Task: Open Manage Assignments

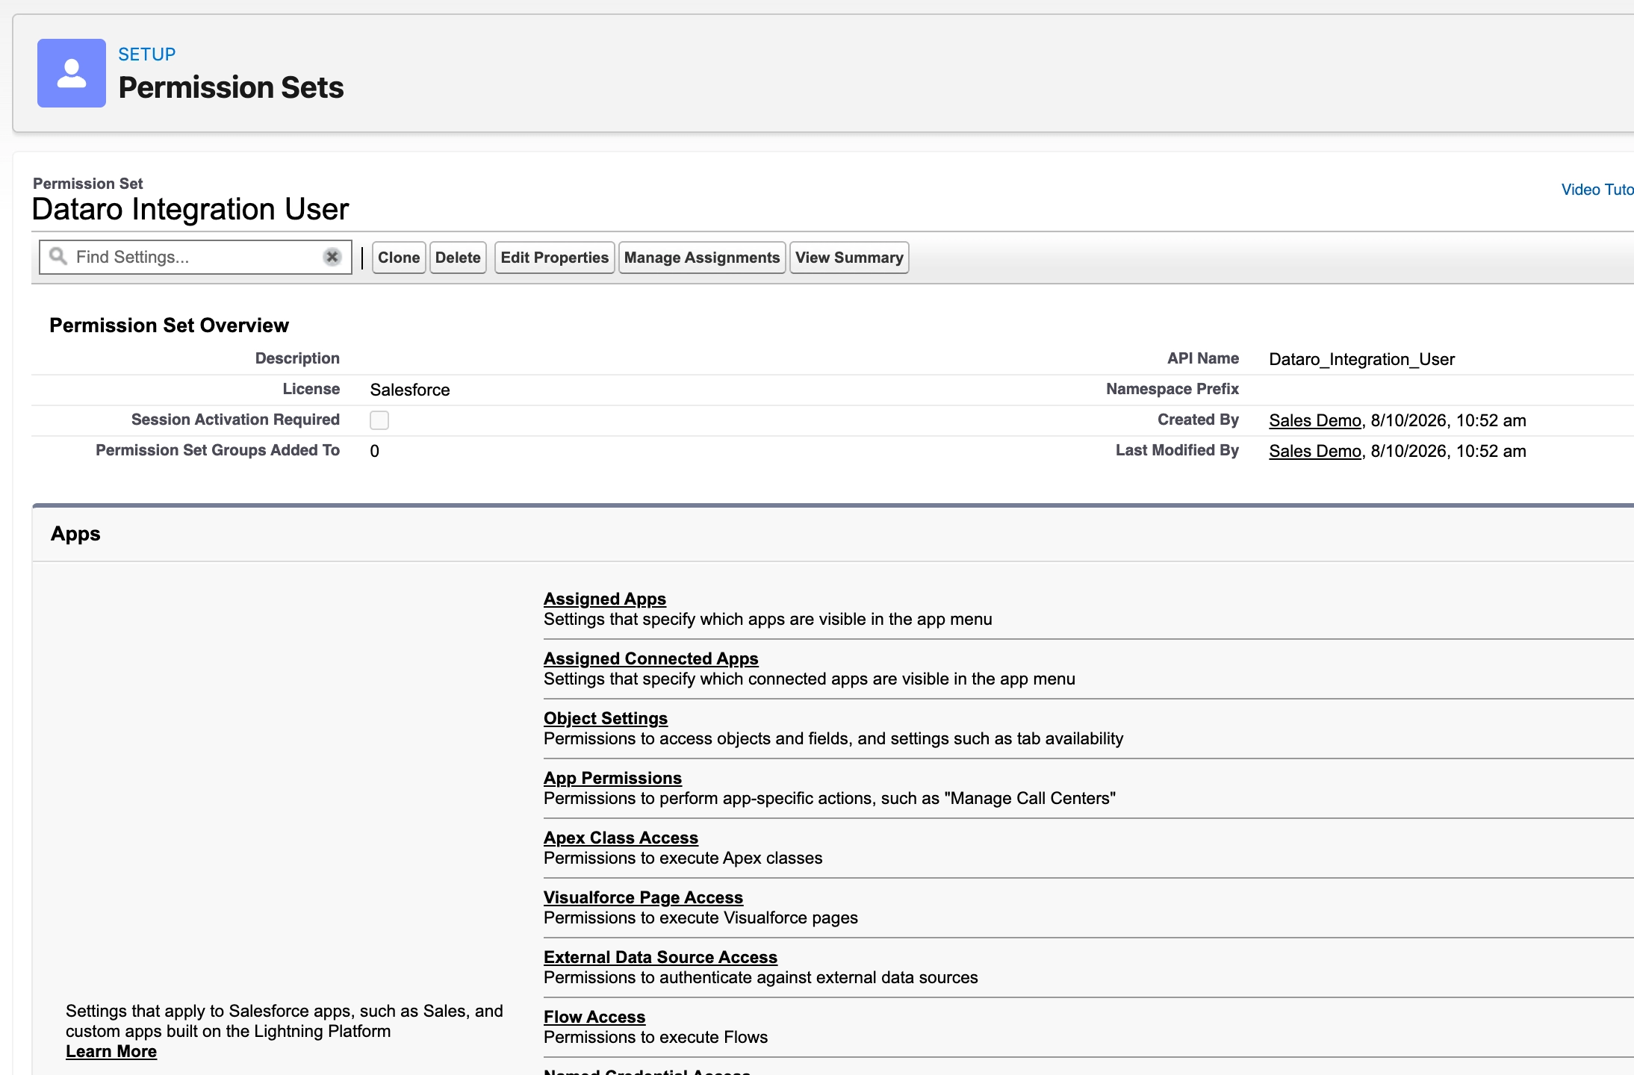Action: [702, 258]
